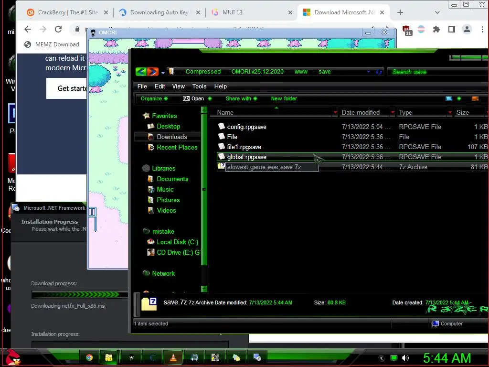Open the Pictures library
Viewport: 489px width, 367px height.
pos(169,200)
